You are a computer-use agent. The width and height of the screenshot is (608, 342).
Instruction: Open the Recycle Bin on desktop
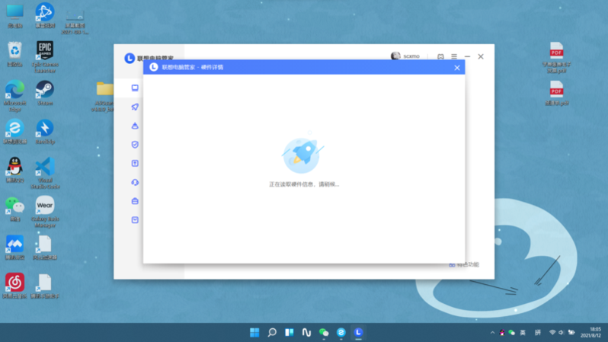14,52
